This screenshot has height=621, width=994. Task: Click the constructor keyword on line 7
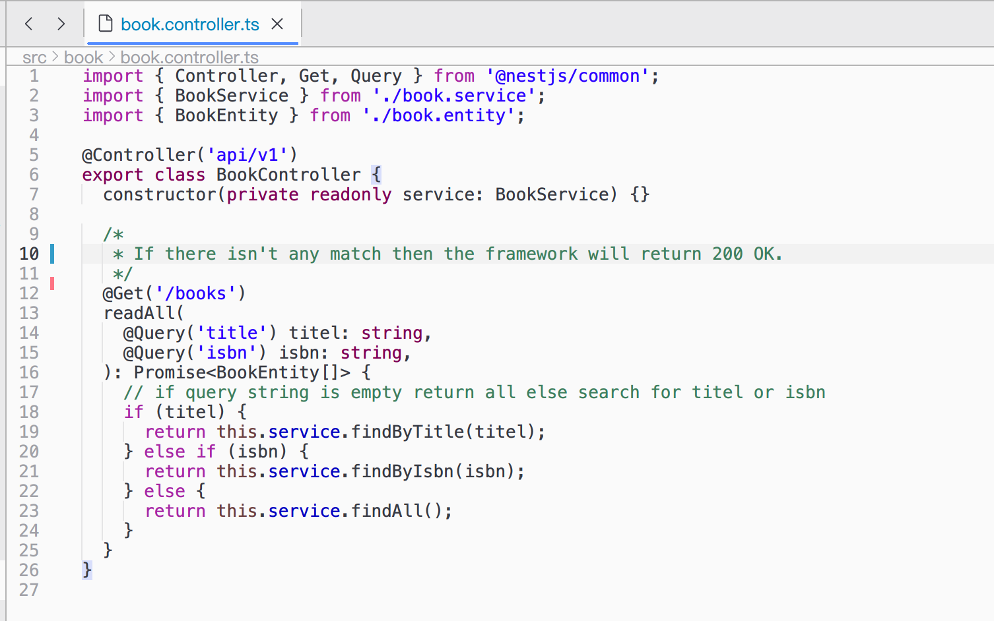tap(160, 194)
